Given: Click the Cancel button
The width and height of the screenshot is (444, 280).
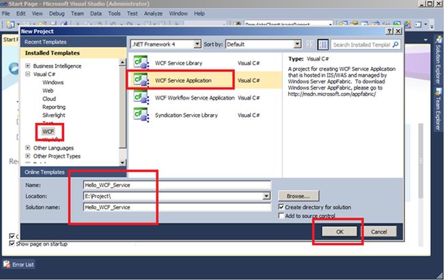Looking at the screenshot, I should 379,232.
